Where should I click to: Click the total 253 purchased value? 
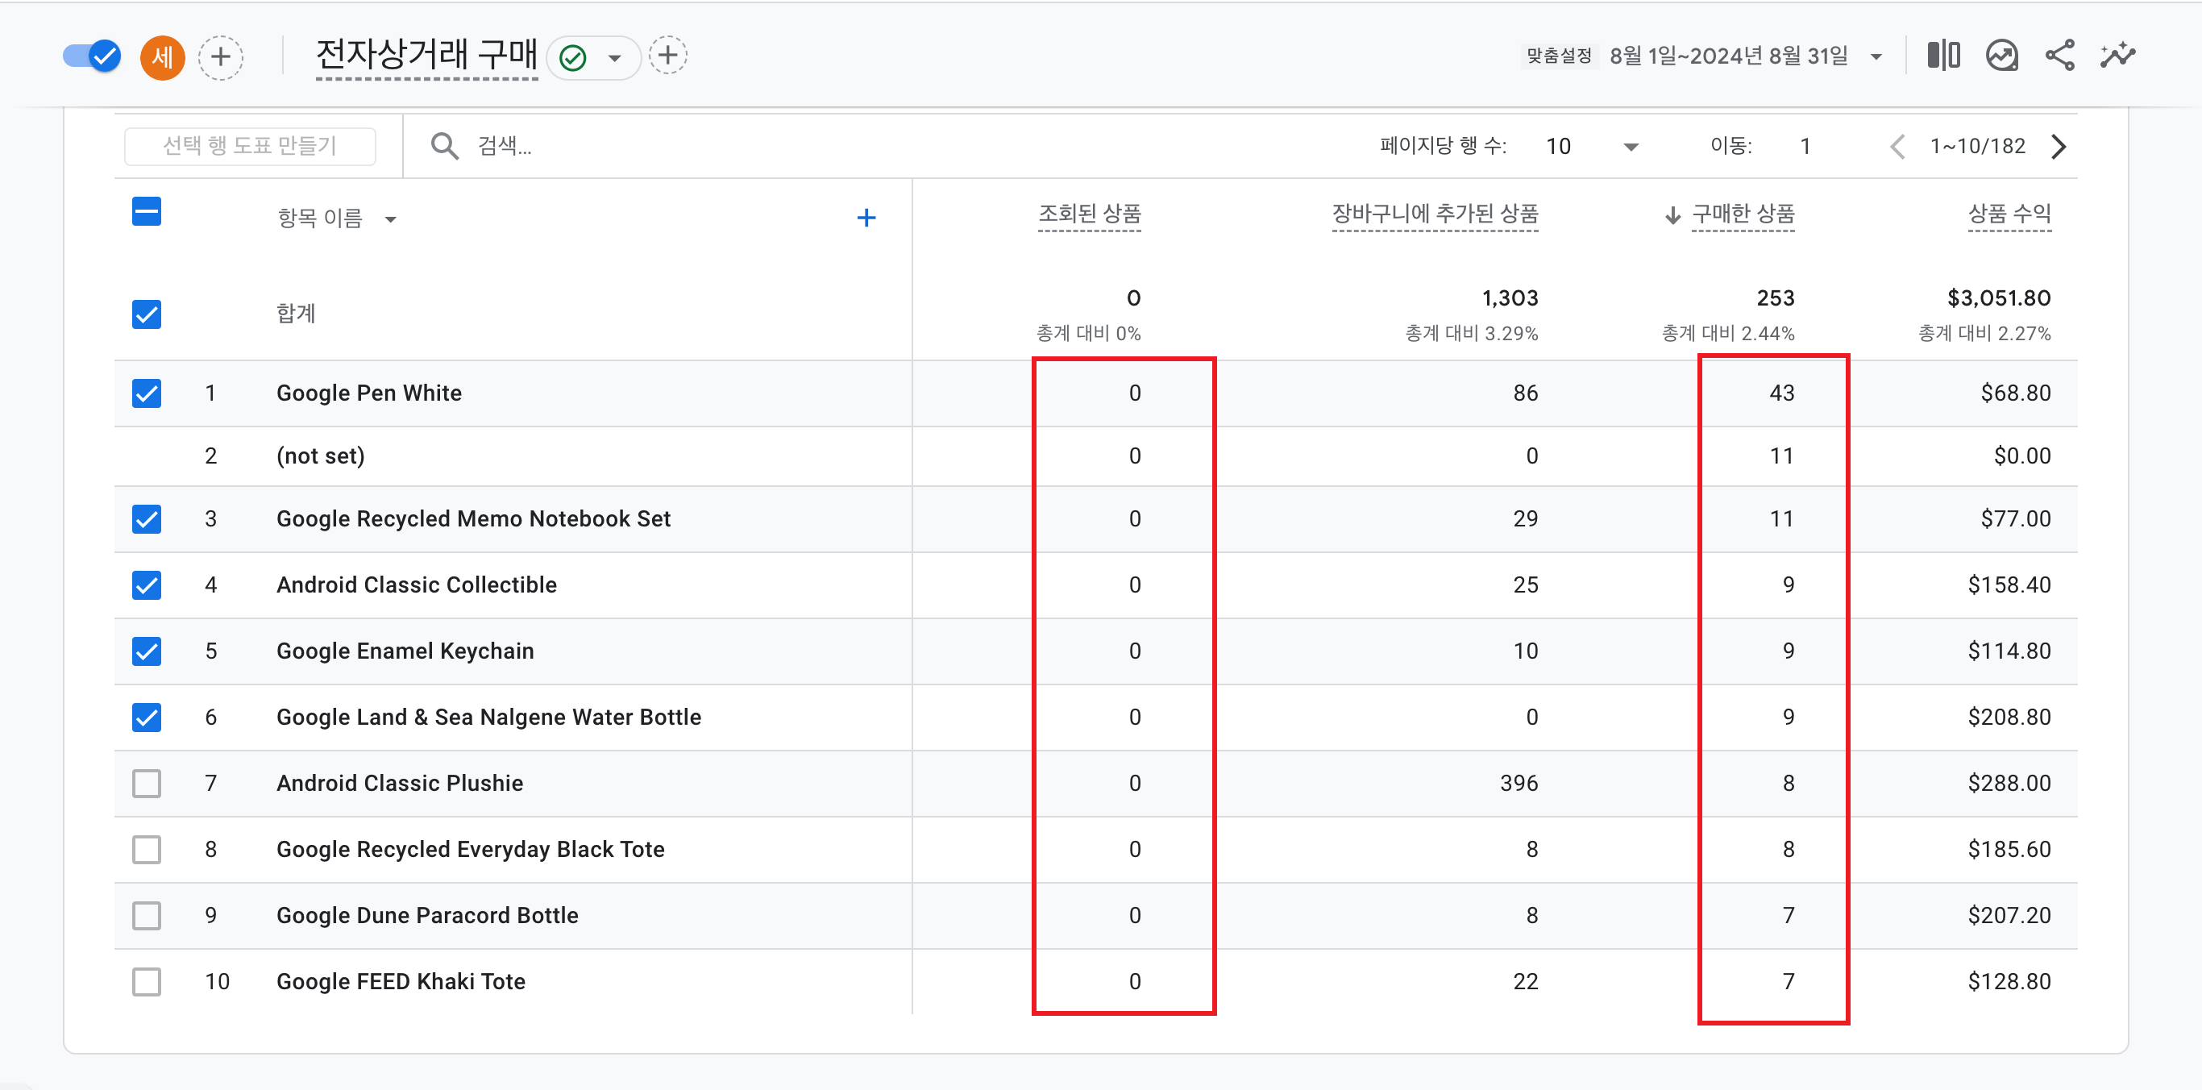[1776, 298]
